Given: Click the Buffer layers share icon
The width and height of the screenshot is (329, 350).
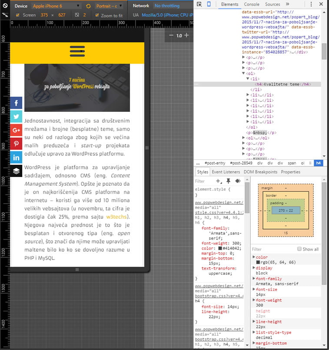Looking at the screenshot, I should [16, 171].
